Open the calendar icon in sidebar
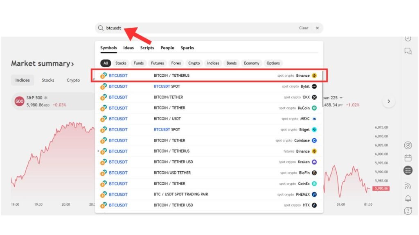This screenshot has height=235, width=419. point(408,158)
